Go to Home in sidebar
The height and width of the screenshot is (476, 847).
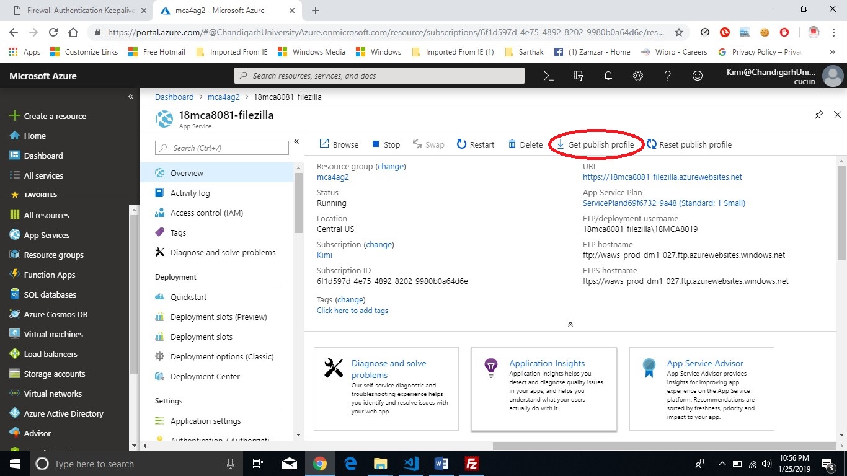tap(28, 136)
